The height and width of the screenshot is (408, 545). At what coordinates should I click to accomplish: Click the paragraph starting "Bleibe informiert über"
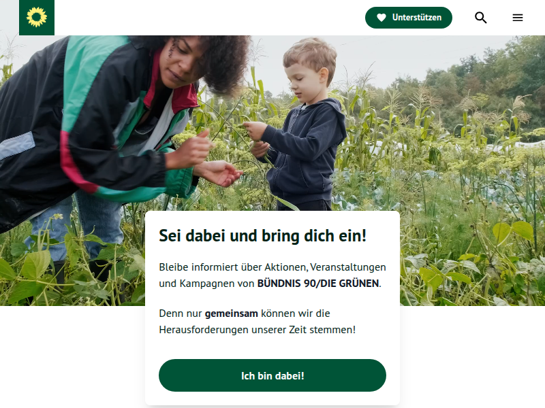click(272, 275)
